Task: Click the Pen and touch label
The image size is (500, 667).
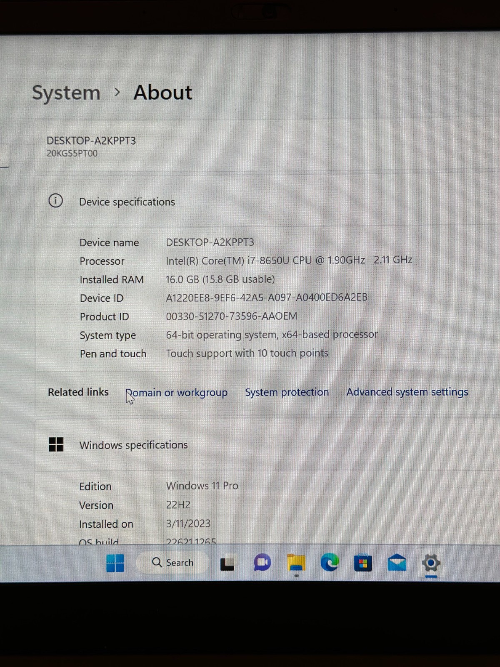Action: click(113, 354)
